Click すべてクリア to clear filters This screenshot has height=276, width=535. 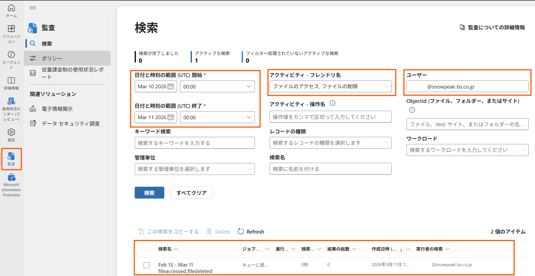pyautogui.click(x=191, y=193)
